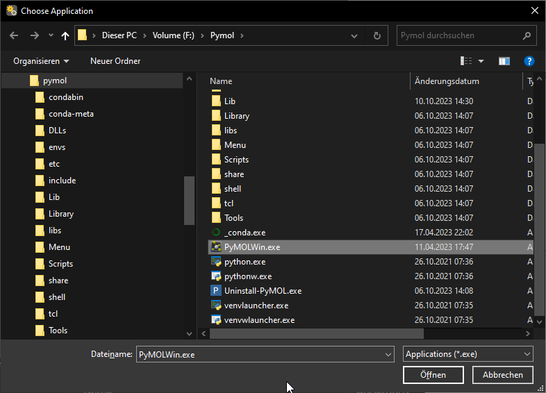
Task: Open Applications (*.exe) file type dropdown
Action: (x=468, y=354)
